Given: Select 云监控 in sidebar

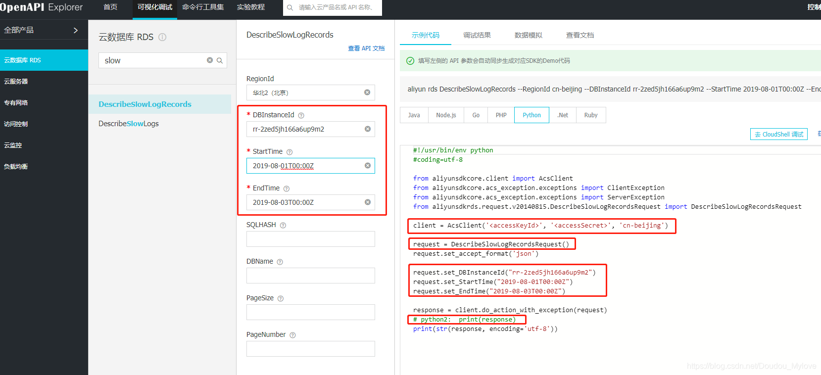Looking at the screenshot, I should pos(44,145).
